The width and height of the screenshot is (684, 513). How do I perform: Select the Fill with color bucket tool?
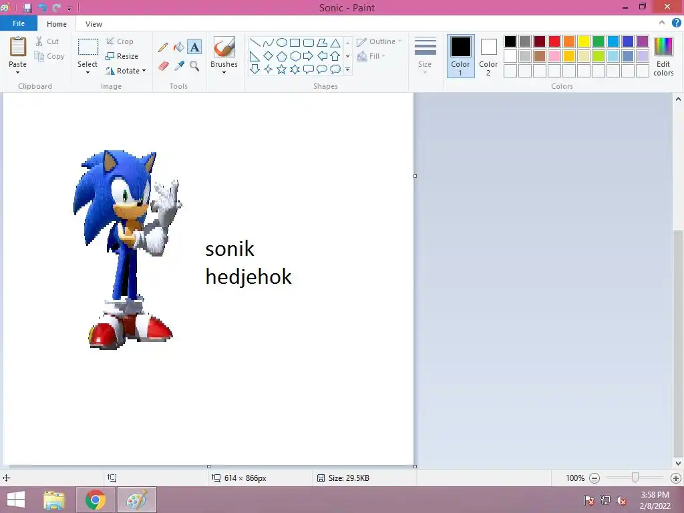[179, 47]
